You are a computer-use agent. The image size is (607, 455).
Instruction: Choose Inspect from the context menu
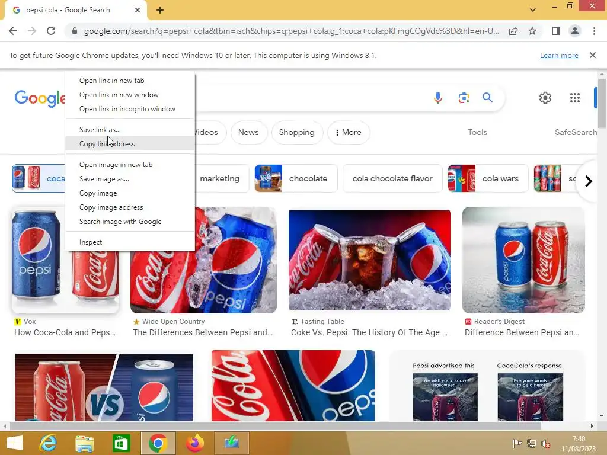(x=130, y=242)
